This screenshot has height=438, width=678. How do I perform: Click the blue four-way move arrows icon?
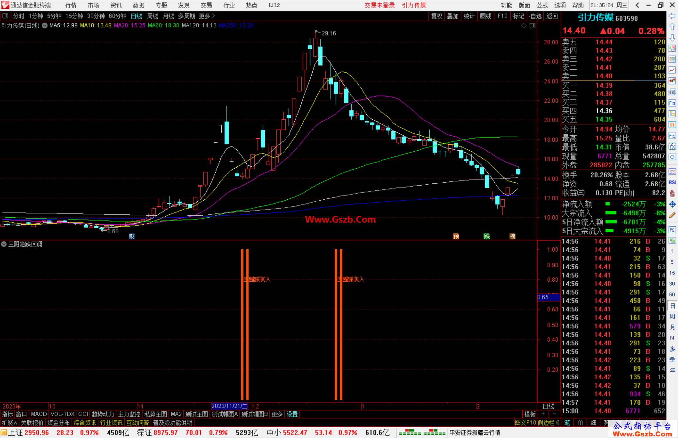click(x=672, y=204)
